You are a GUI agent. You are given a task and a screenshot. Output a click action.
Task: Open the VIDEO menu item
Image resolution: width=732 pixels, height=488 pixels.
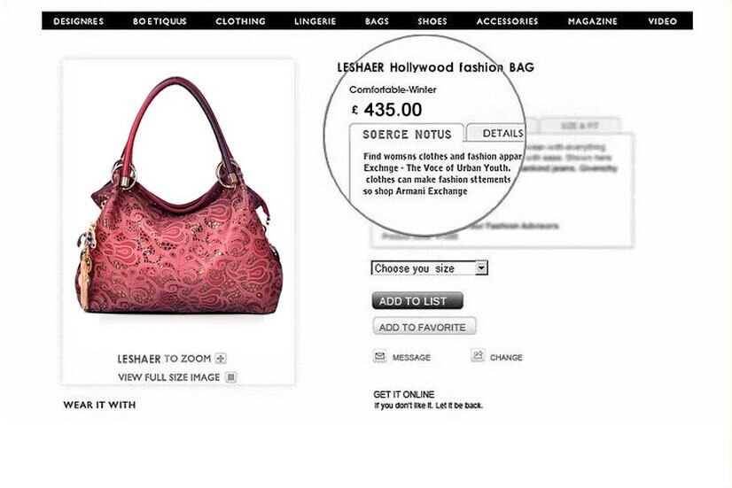point(663,21)
